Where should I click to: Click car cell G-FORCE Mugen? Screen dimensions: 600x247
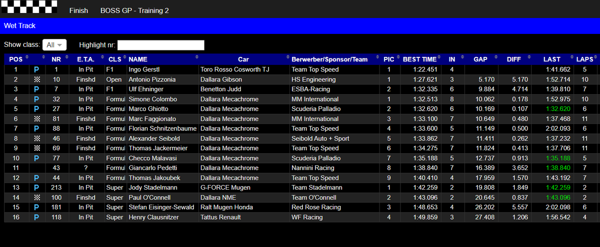pos(225,188)
